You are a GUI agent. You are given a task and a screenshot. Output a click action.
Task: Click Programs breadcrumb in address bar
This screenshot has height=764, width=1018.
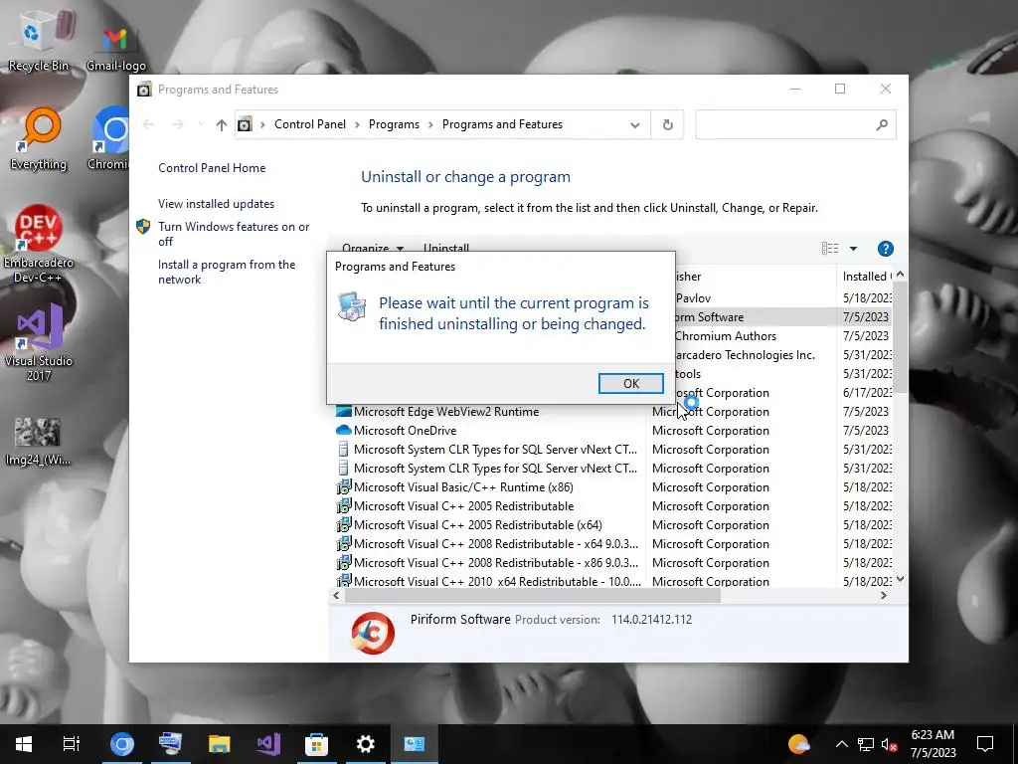coord(394,124)
